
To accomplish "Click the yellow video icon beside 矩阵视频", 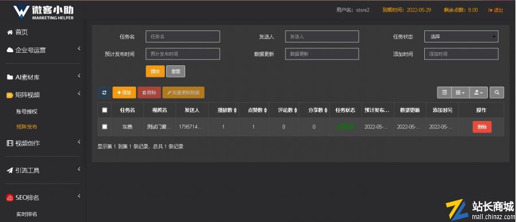I will (10, 95).
